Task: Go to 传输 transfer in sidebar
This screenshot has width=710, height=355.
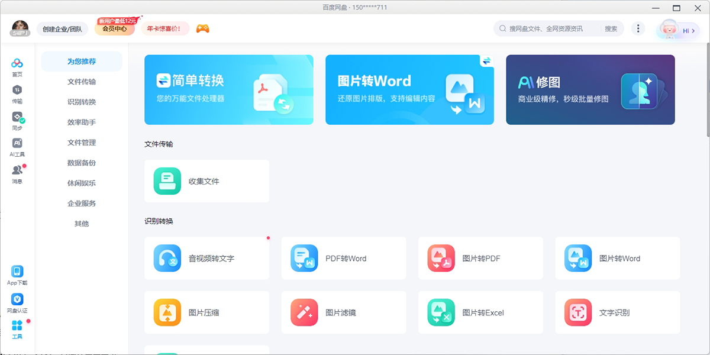Action: pyautogui.click(x=17, y=94)
